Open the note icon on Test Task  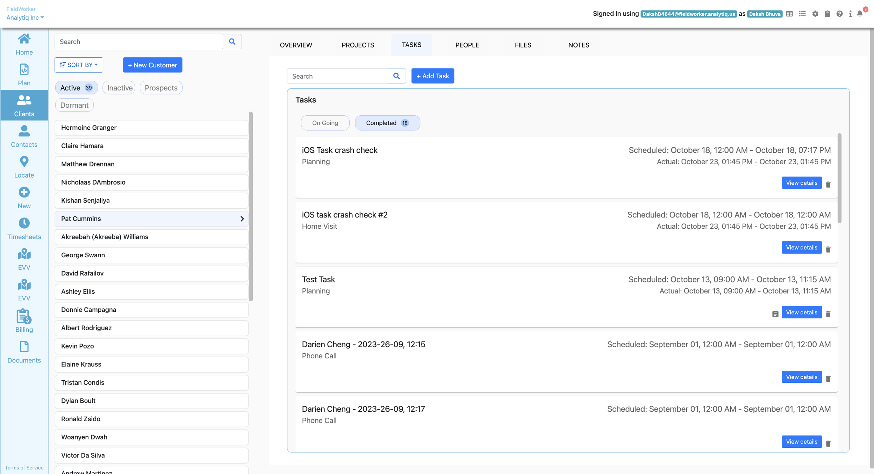[x=775, y=314]
